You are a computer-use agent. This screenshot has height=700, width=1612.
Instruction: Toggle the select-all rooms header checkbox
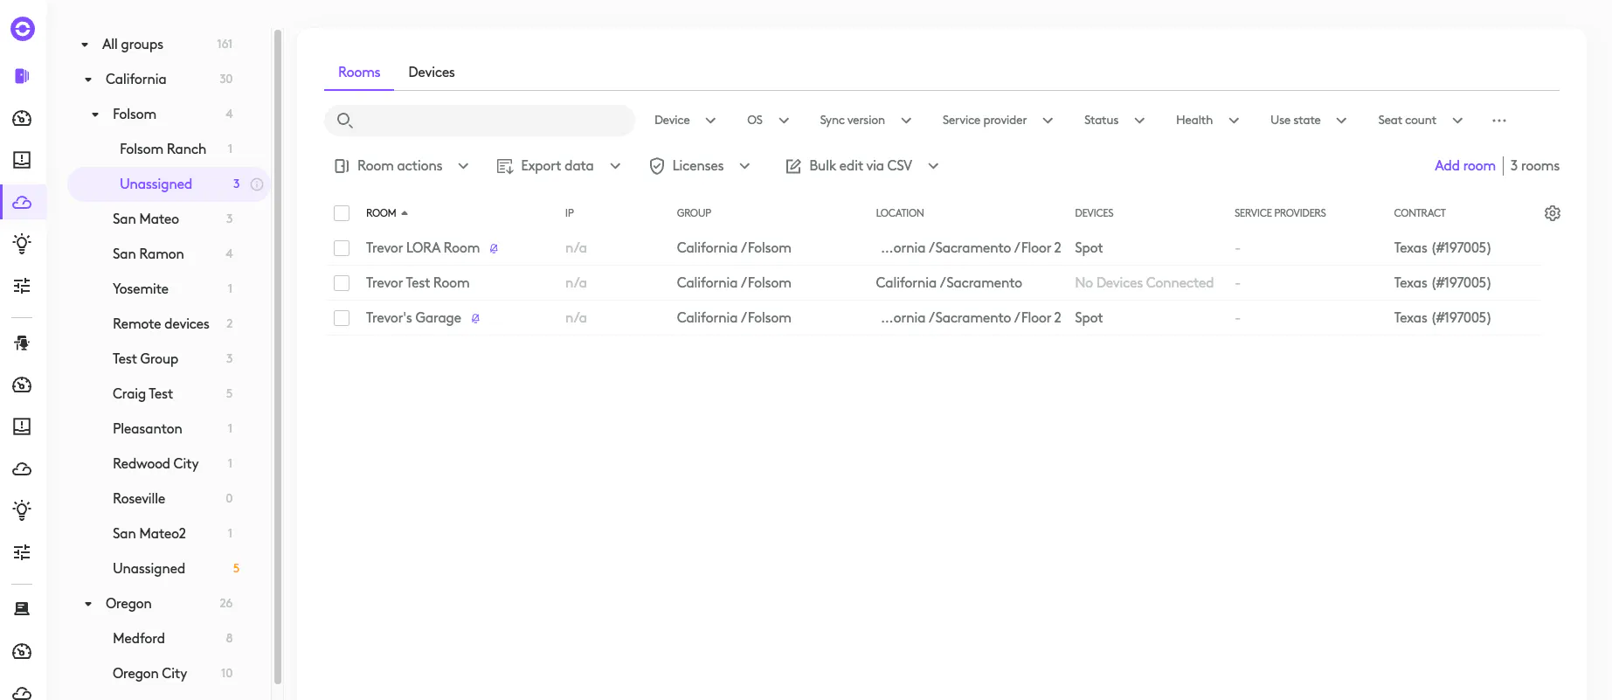[x=342, y=213]
